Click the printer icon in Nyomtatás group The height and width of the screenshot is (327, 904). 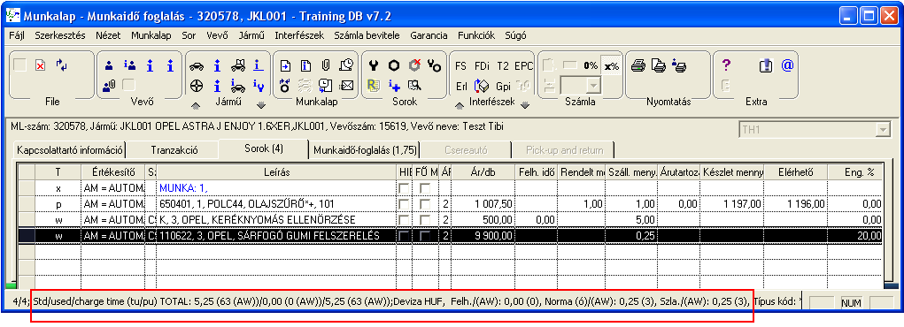pyautogui.click(x=637, y=66)
